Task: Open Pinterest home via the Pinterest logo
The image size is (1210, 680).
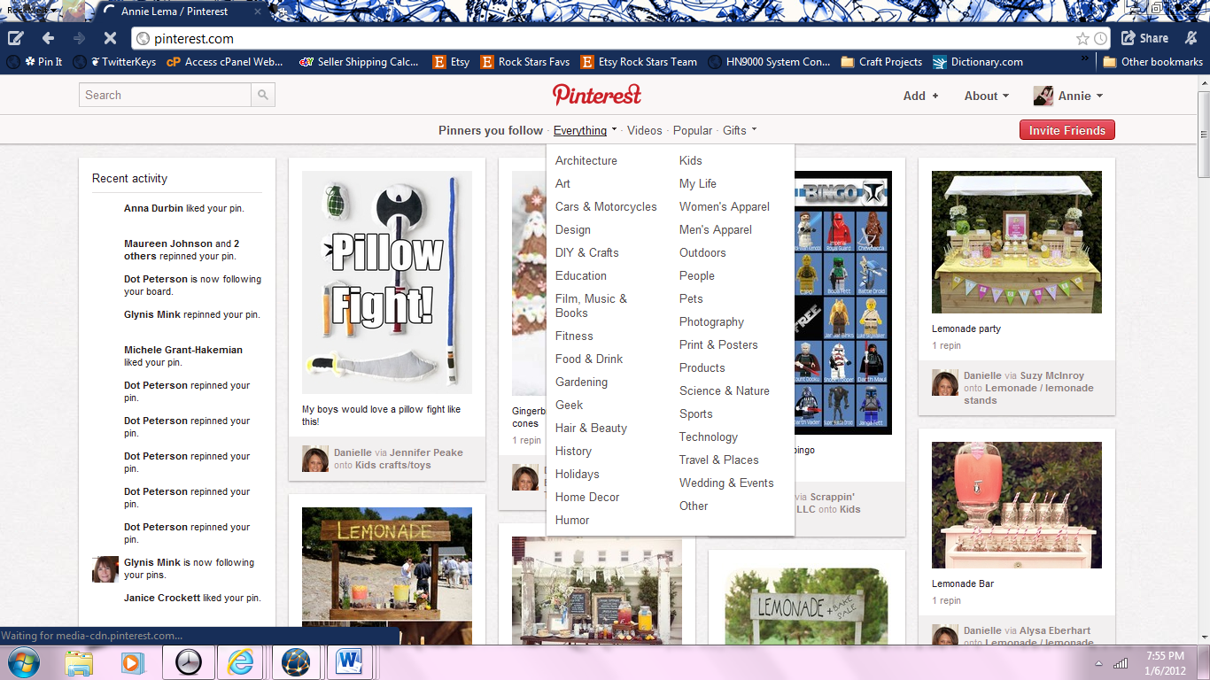Action: (597, 94)
